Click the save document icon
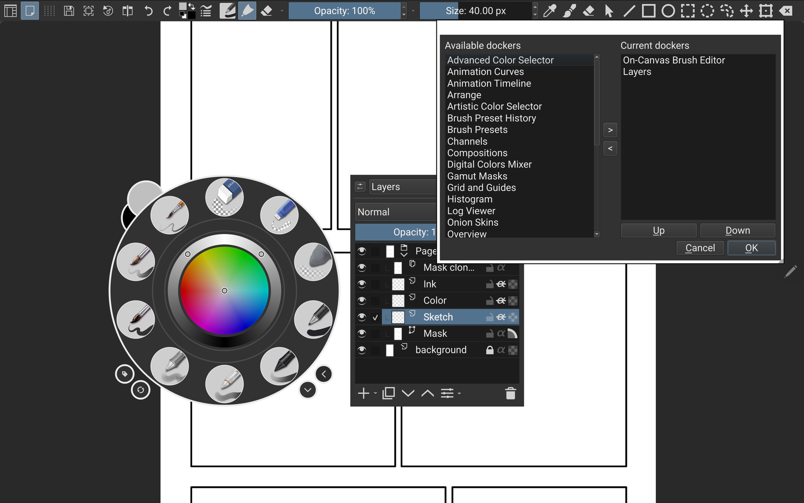This screenshot has height=503, width=804. pyautogui.click(x=69, y=11)
